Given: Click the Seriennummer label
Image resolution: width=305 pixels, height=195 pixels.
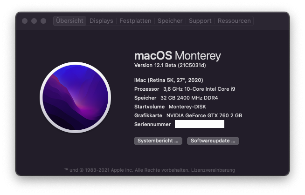Looking at the screenshot, I should tap(152, 124).
